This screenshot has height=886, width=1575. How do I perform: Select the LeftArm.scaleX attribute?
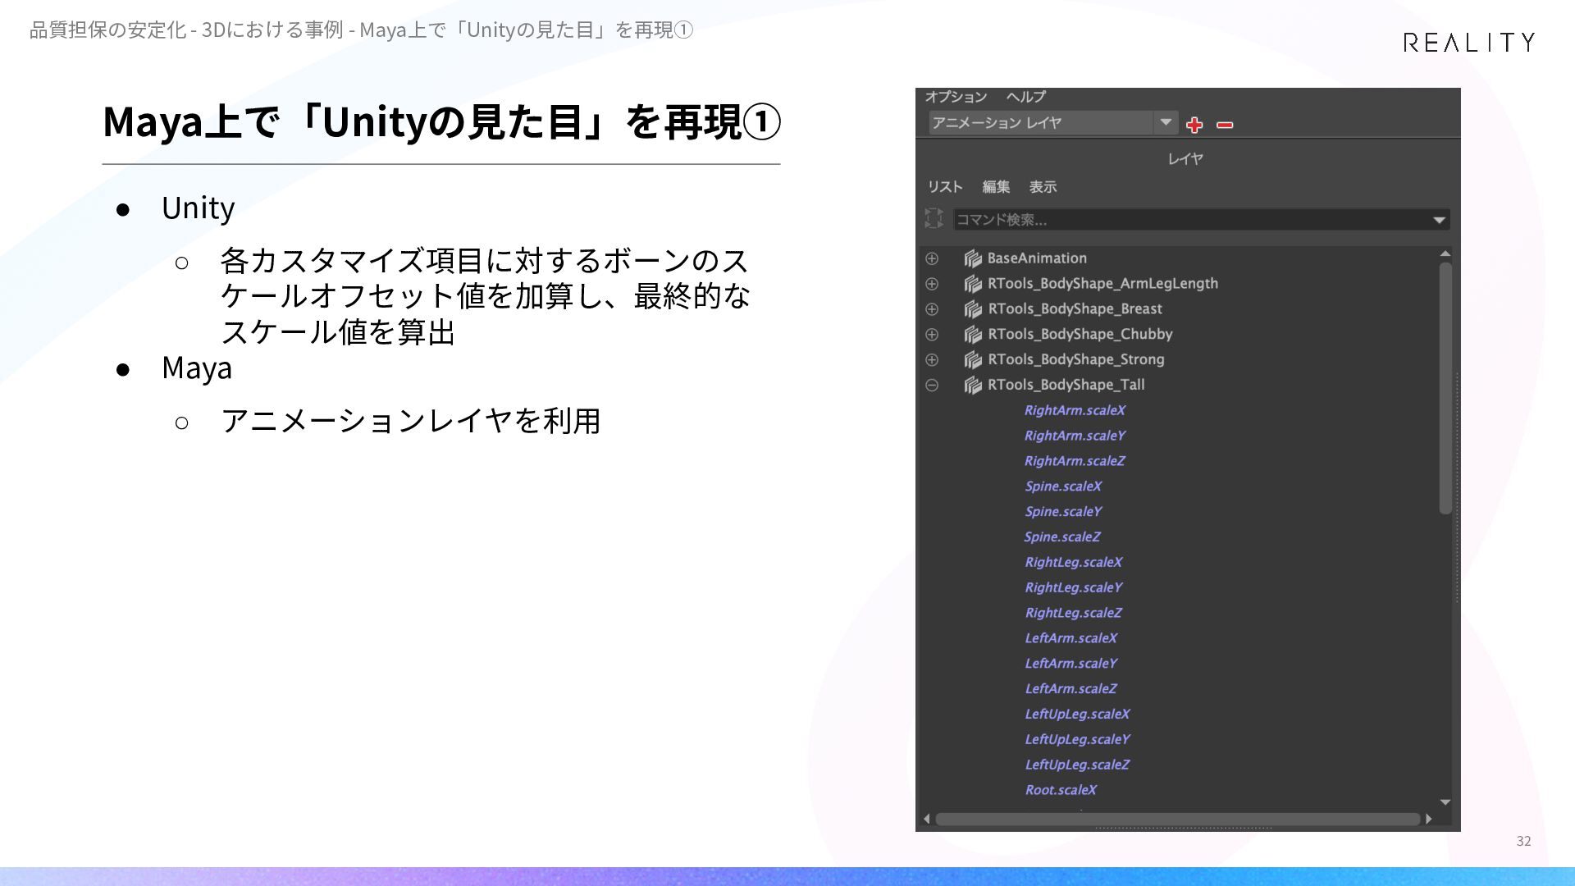pos(1071,638)
